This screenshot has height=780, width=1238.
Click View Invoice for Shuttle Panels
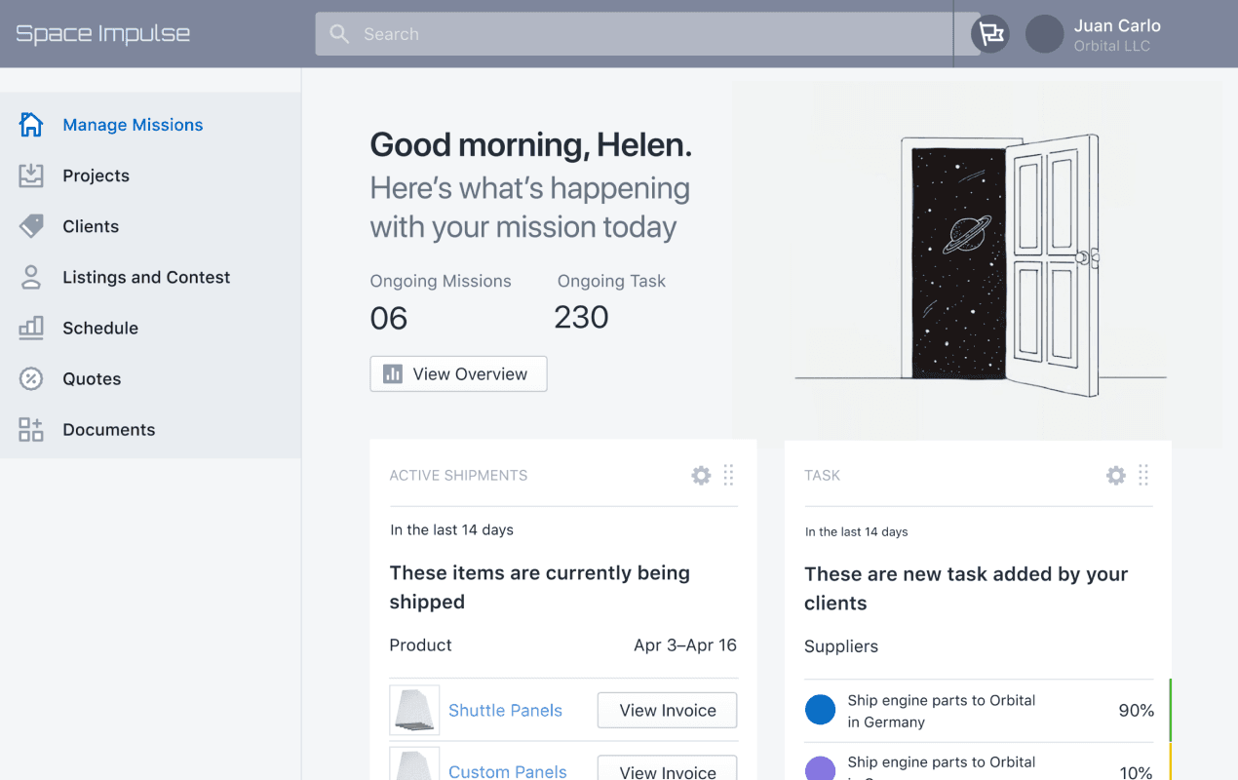pos(667,710)
